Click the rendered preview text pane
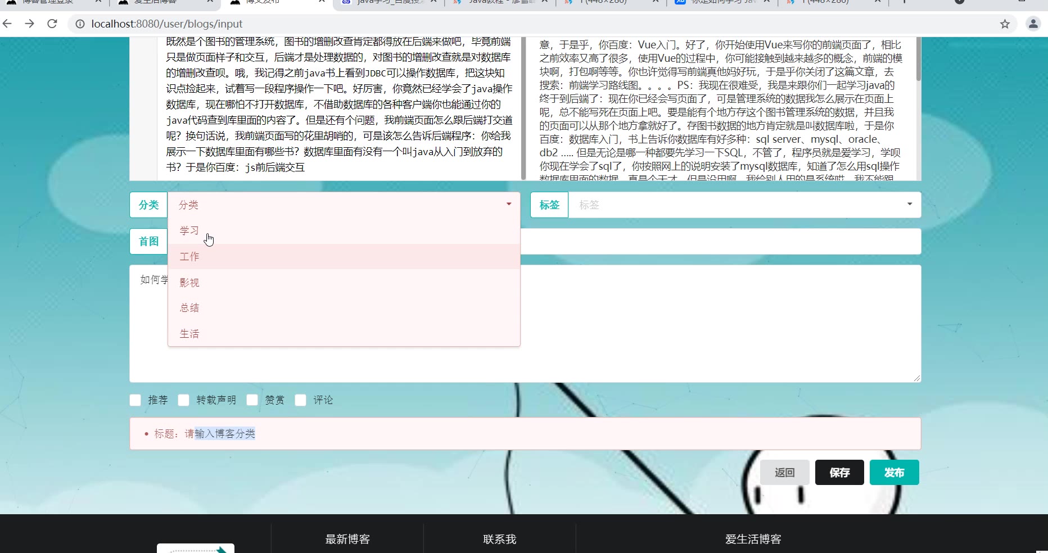This screenshot has width=1048, height=553. pos(721,108)
